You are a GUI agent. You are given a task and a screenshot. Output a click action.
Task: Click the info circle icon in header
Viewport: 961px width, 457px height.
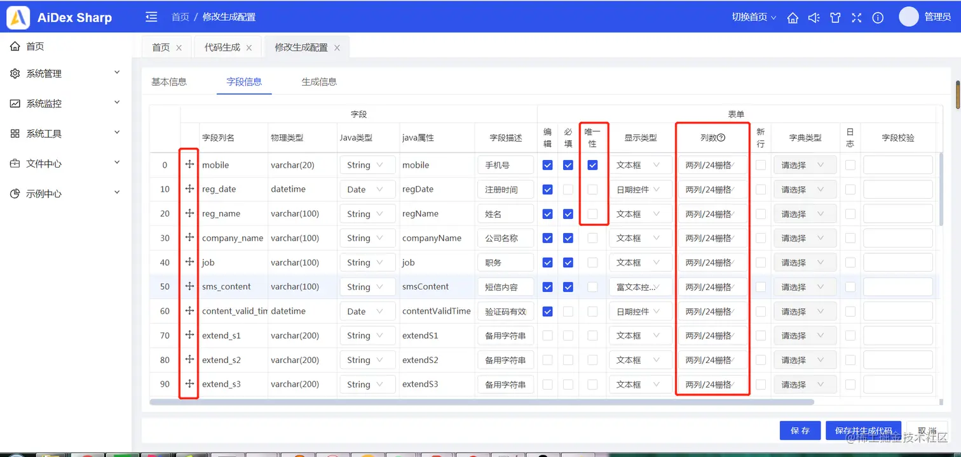pos(878,18)
